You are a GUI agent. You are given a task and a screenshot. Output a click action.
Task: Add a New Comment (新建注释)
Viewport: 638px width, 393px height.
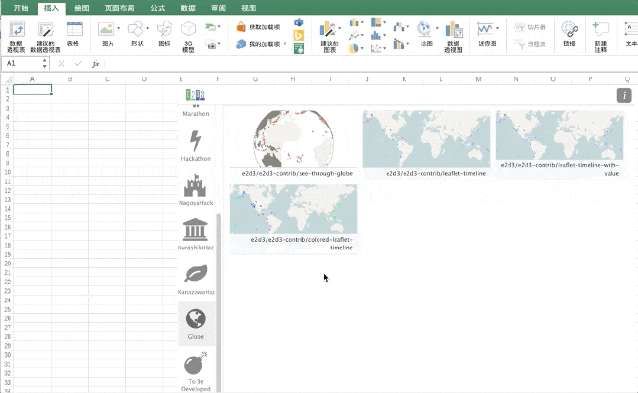click(601, 36)
